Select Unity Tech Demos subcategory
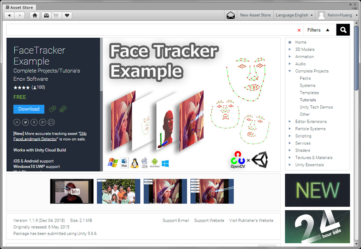The image size is (361, 249). (x=316, y=107)
